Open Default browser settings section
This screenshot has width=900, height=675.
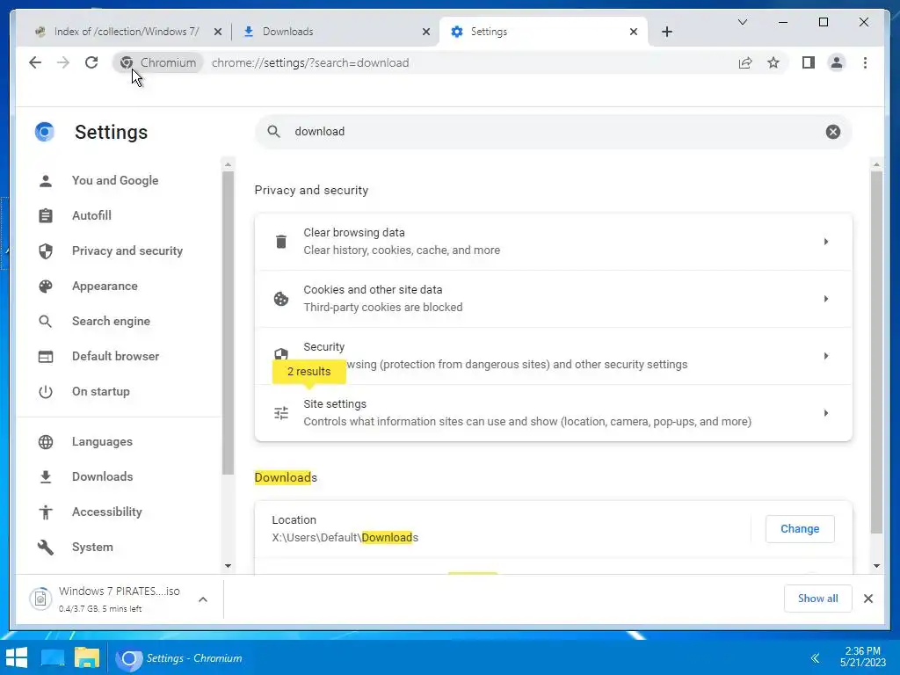coord(118,356)
